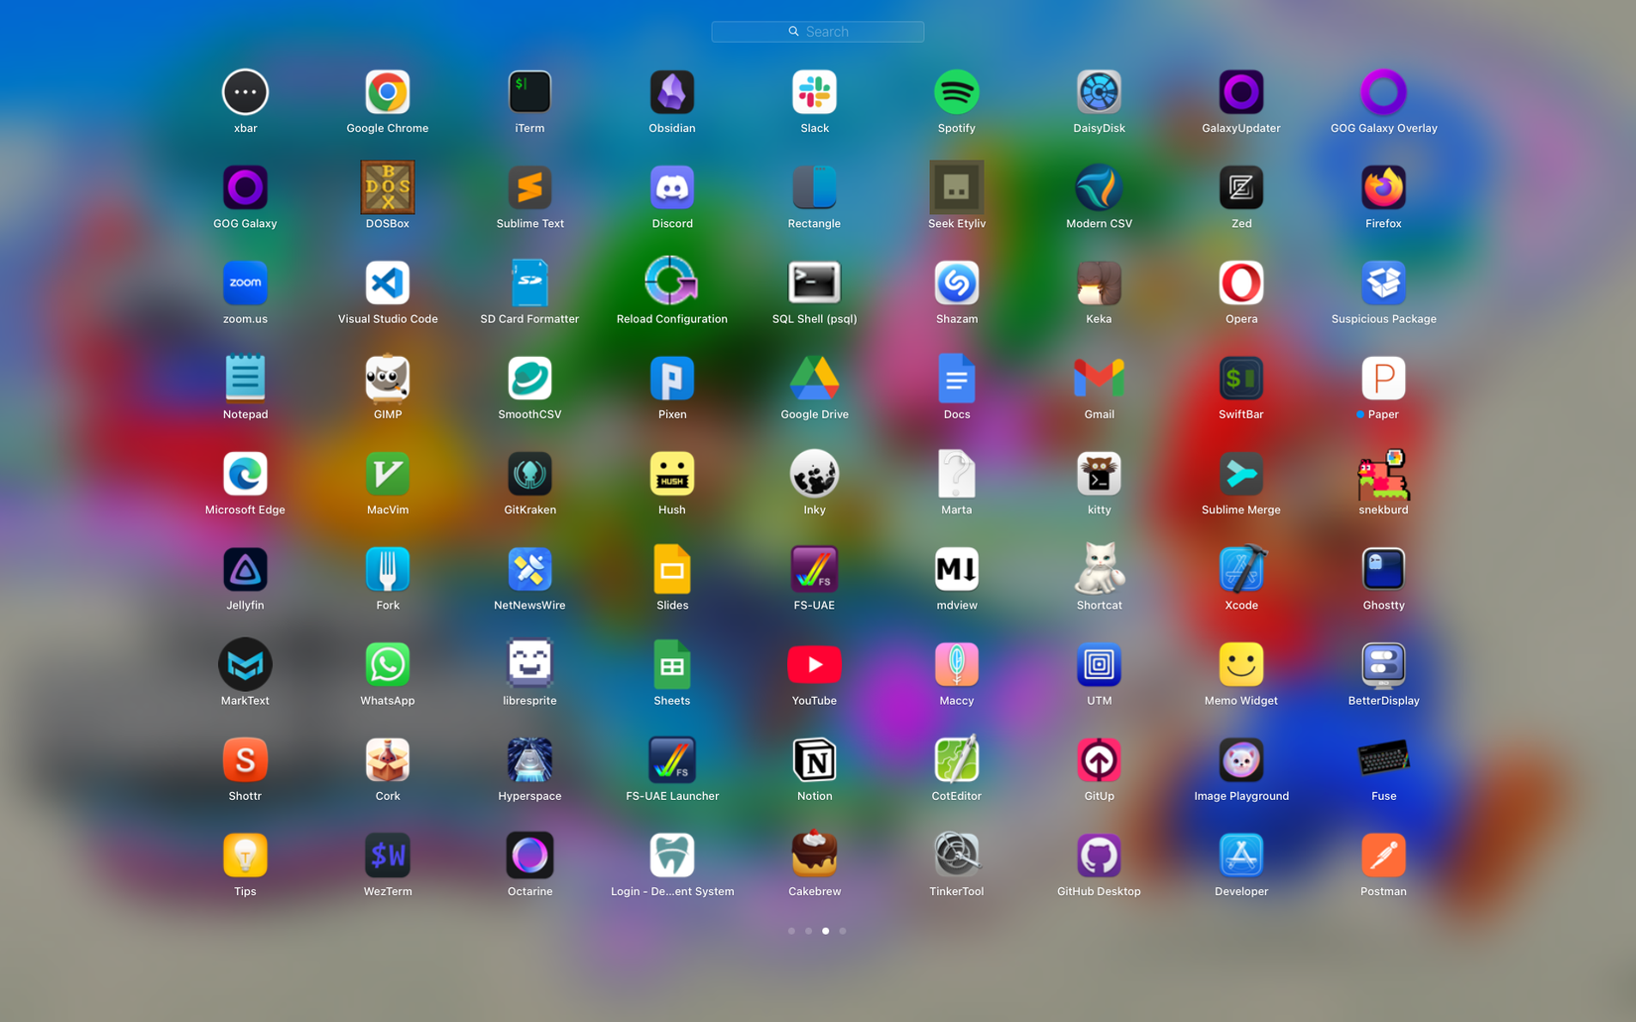The width and height of the screenshot is (1636, 1022).
Task: Open SQL Shell (psql)
Action: (x=814, y=283)
